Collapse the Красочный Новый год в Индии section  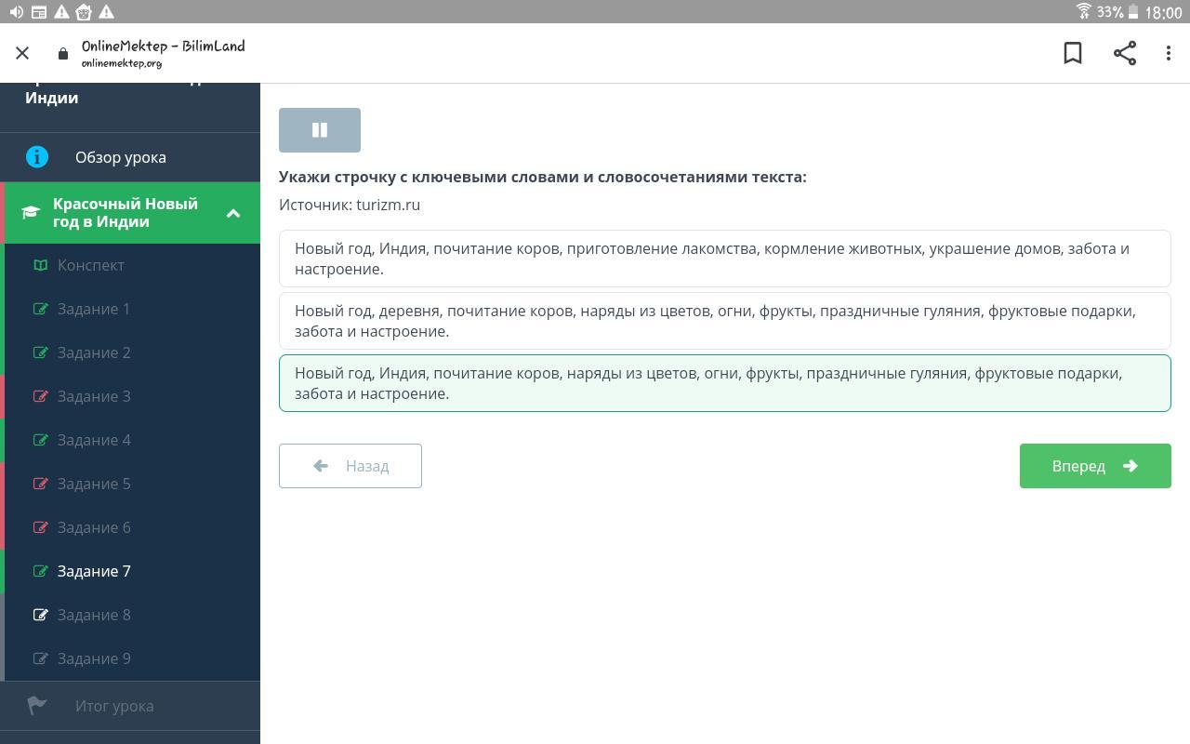pos(233,213)
